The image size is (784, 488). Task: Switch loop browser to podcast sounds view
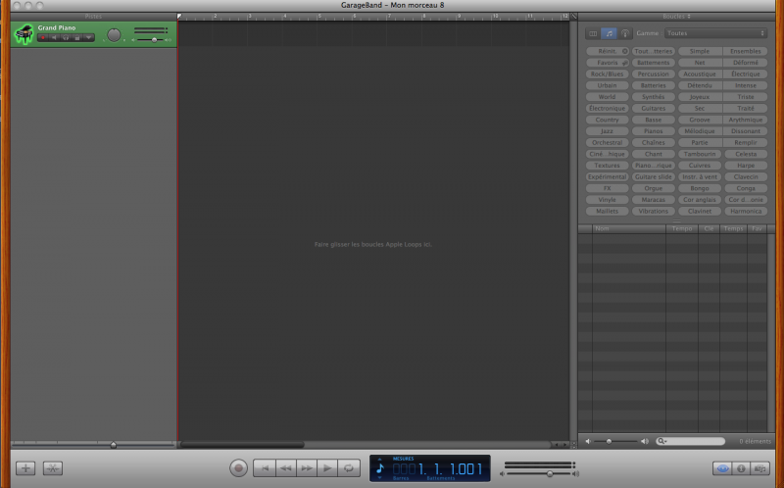coord(625,33)
